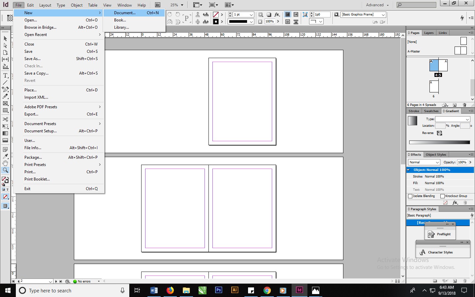This screenshot has width=475, height=297.
Task: Select the Type tool
Action: tap(5, 76)
